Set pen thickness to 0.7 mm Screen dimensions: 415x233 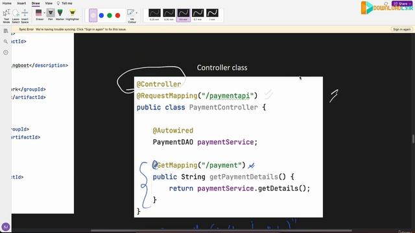click(x=198, y=15)
